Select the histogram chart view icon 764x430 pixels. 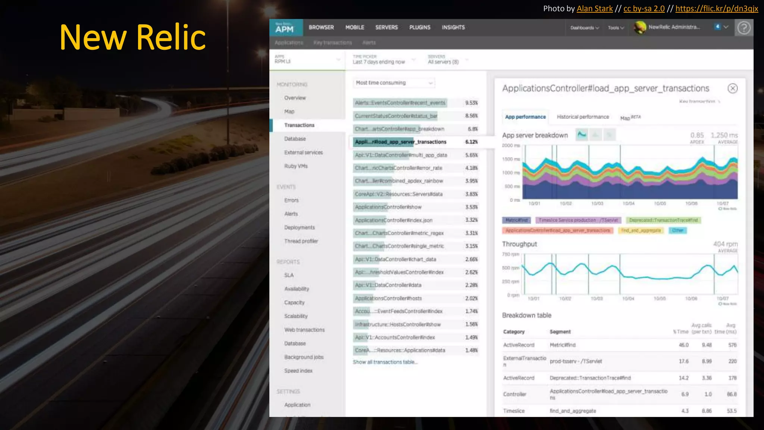pyautogui.click(x=596, y=135)
